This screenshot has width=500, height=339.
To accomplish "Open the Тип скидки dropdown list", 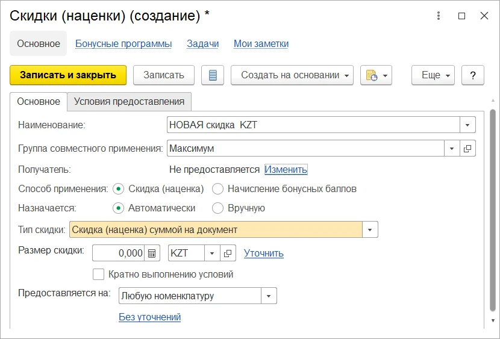I will [370, 230].
